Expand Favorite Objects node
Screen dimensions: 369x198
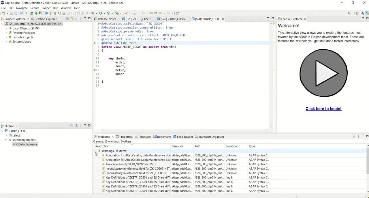pos(6,37)
